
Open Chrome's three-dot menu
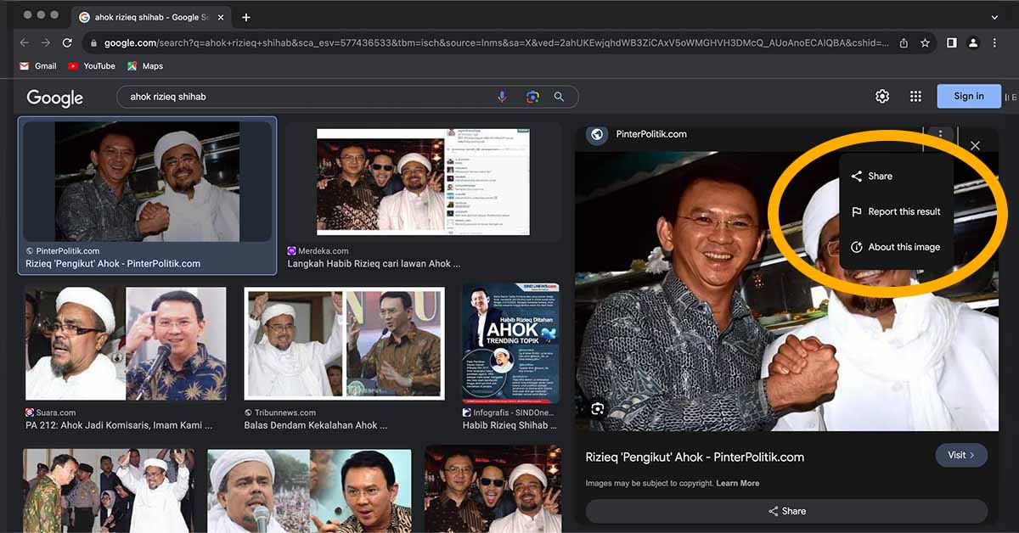[x=994, y=42]
